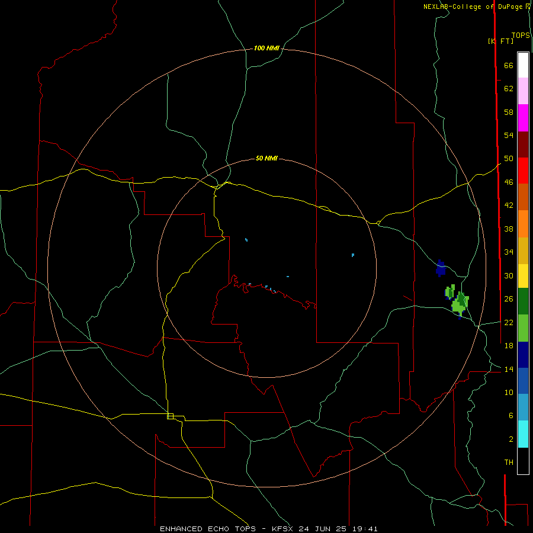The width and height of the screenshot is (533, 533).
Task: Click the 19:41 timestamp in caption
Action: point(365,529)
